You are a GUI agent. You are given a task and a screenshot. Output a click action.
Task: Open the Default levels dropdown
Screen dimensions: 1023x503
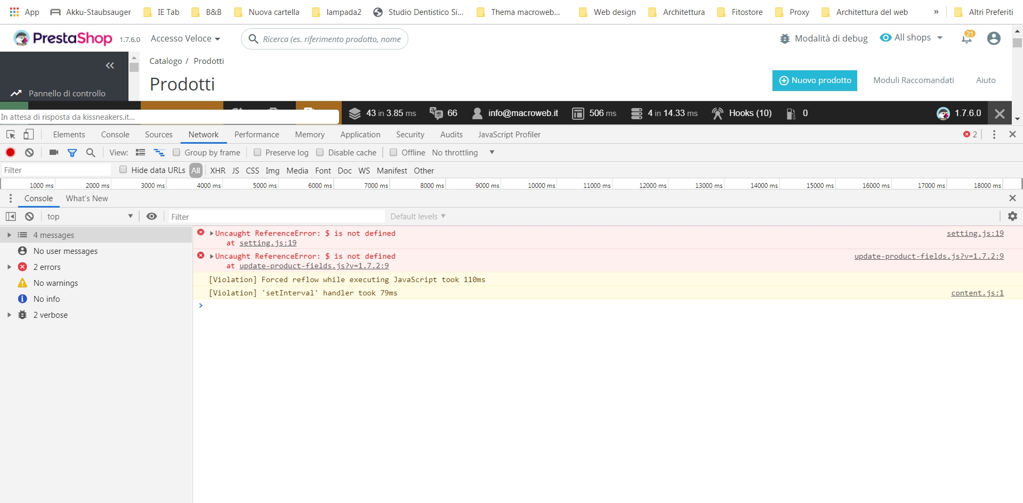tap(417, 216)
